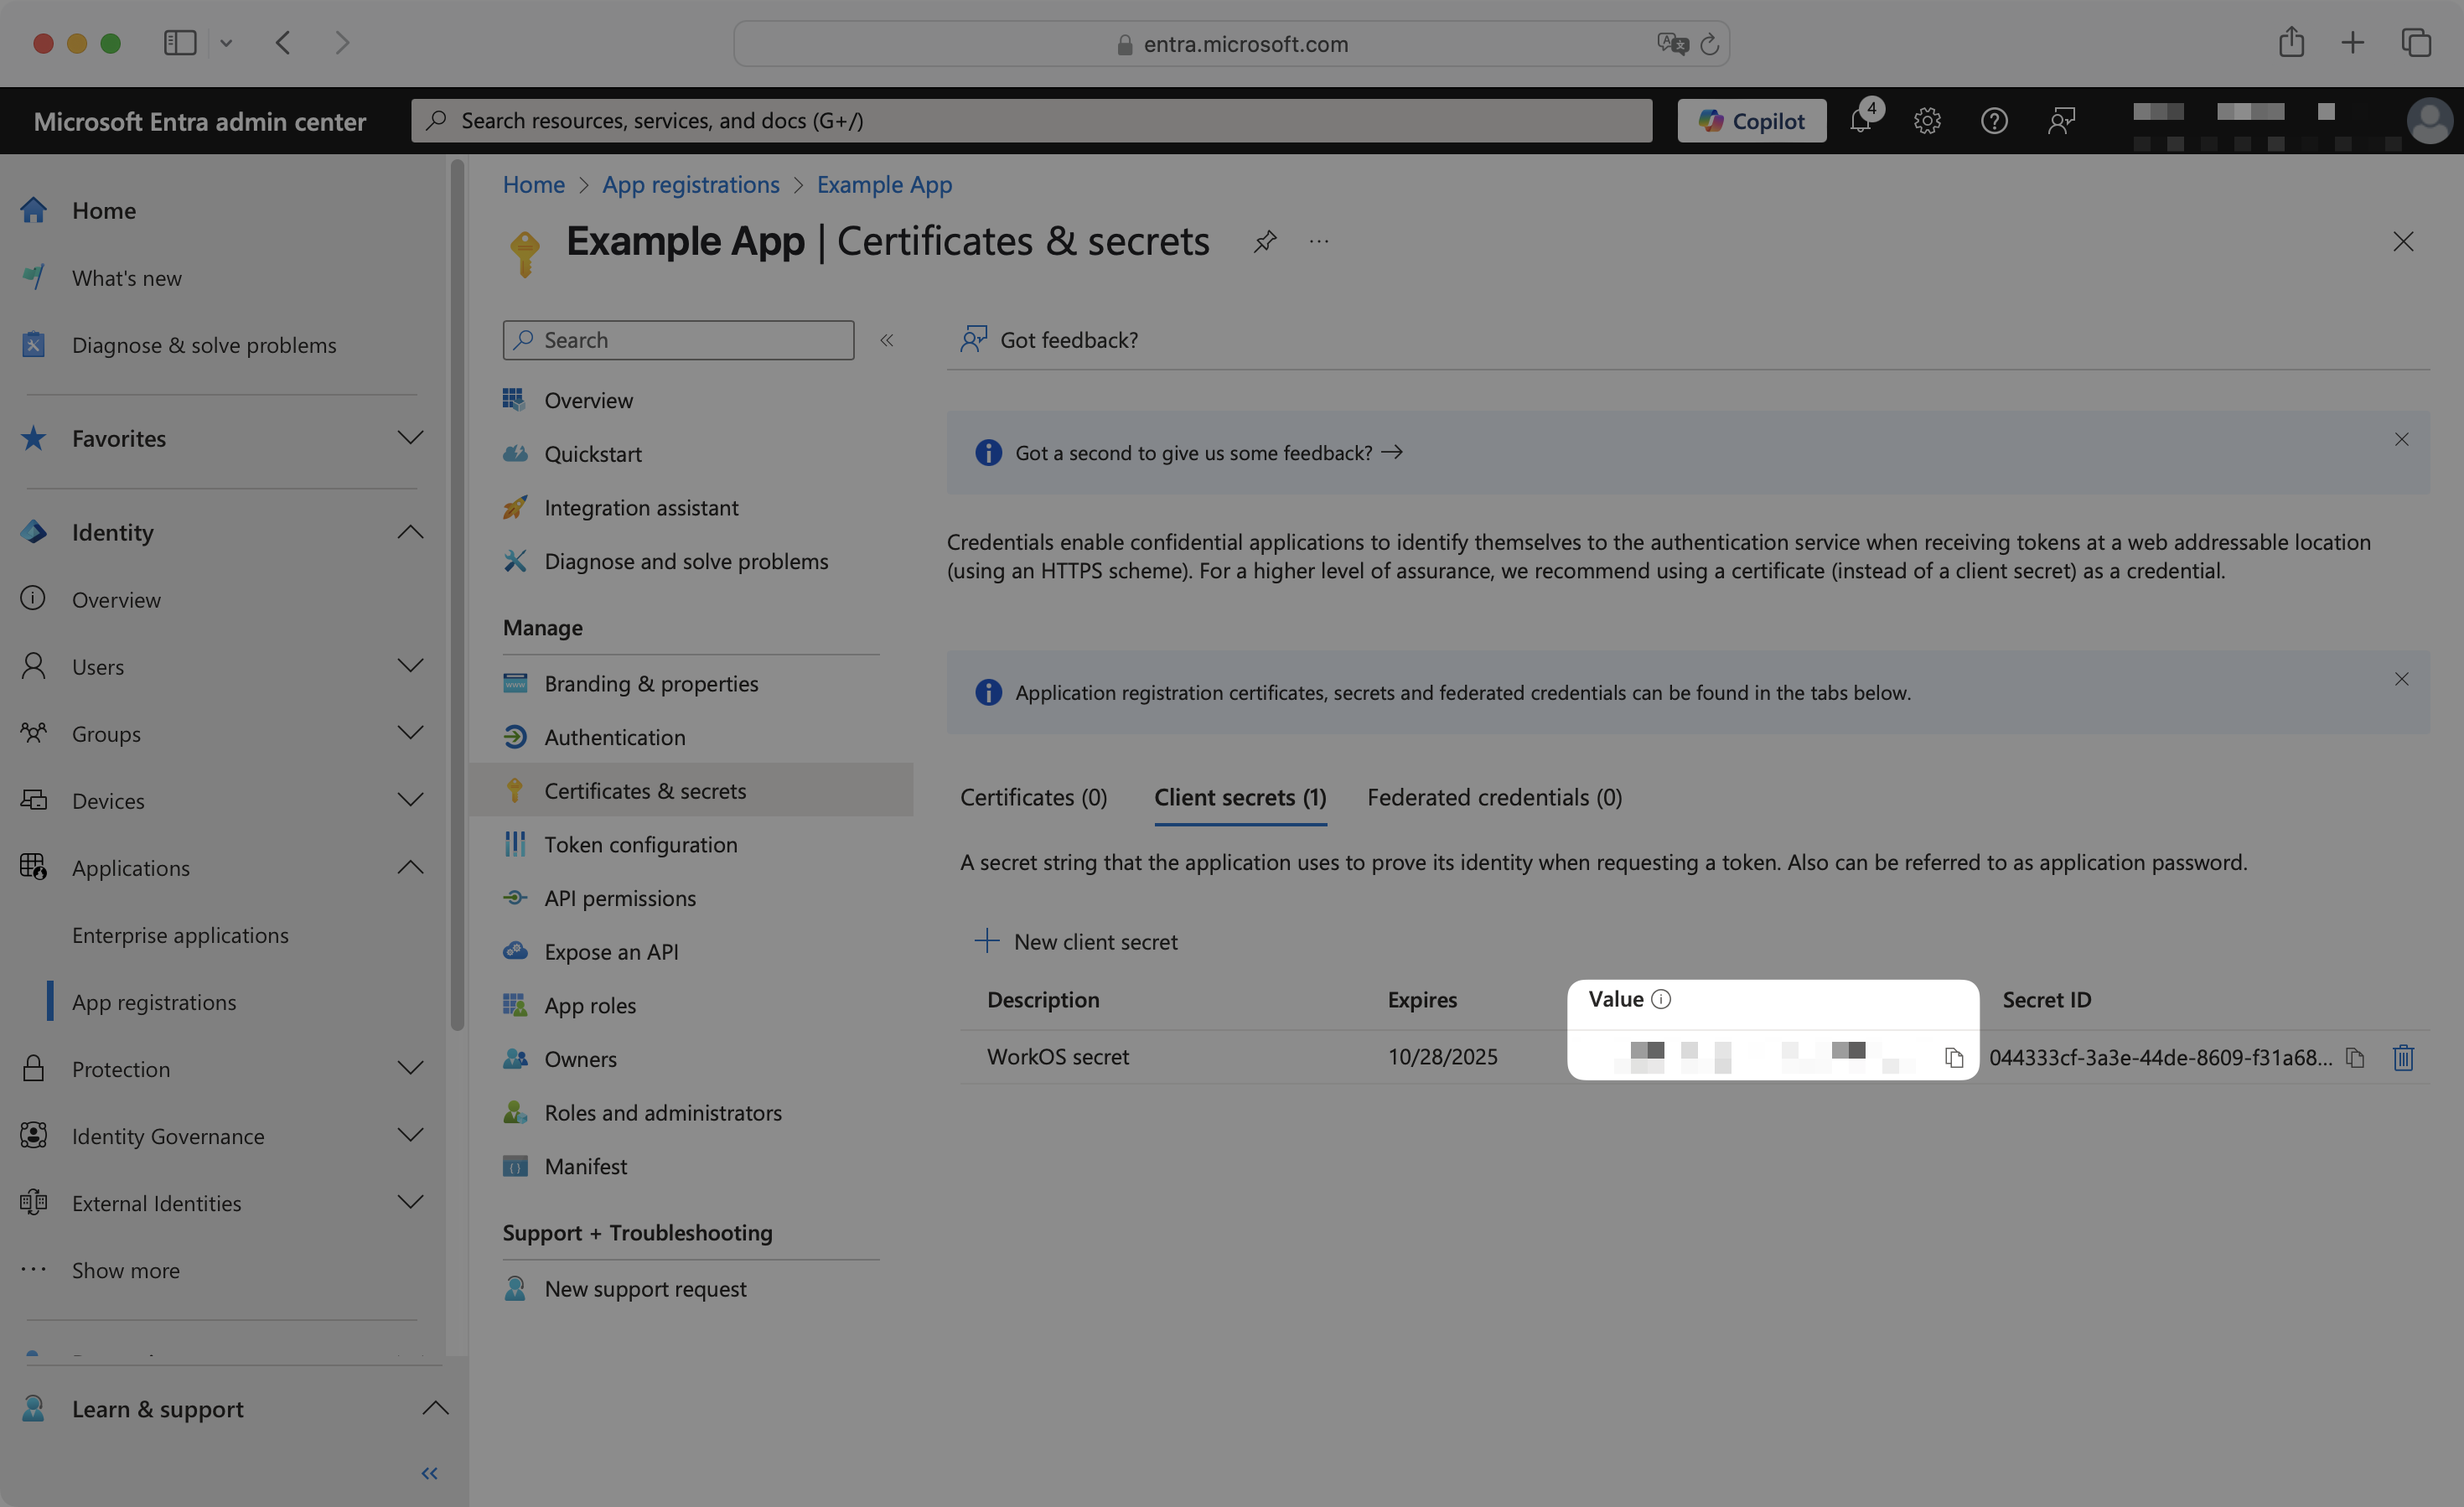Collapse the left navigation pane
The image size is (2464, 1507).
click(430, 1473)
